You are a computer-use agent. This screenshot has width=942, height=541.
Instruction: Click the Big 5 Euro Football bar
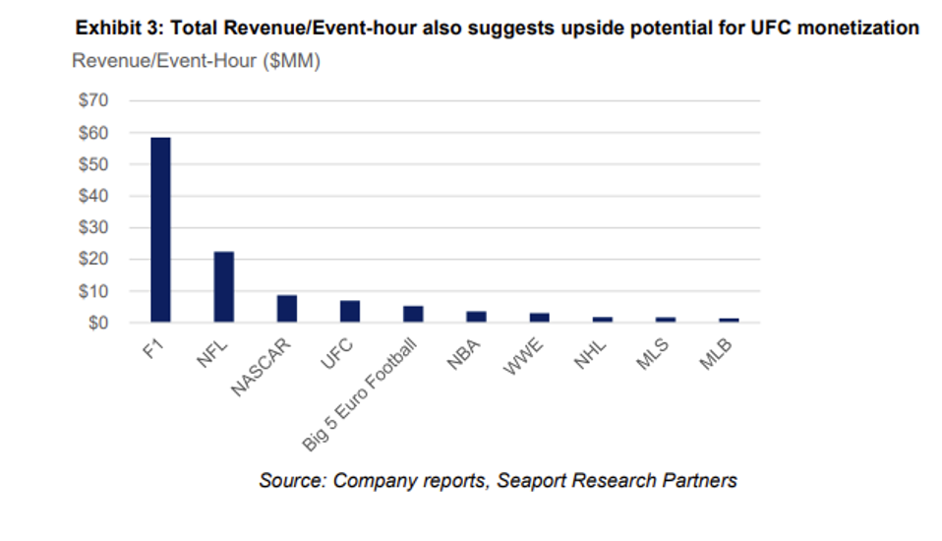click(x=413, y=314)
